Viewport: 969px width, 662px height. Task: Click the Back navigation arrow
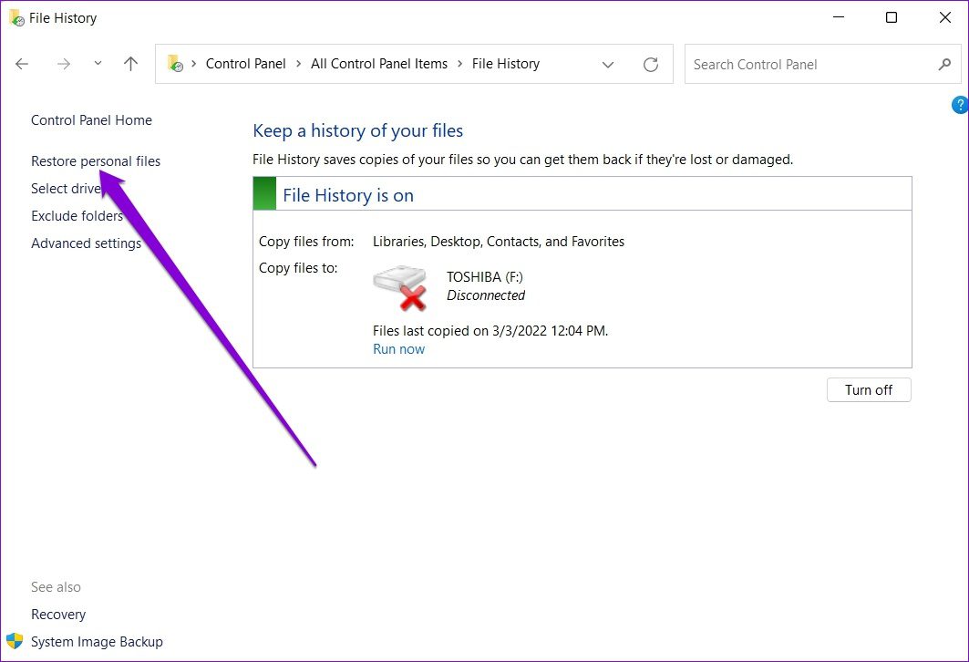click(x=22, y=64)
